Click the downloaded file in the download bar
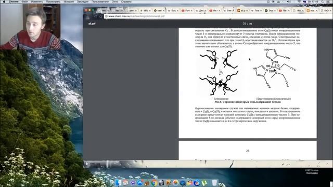Screen dimensions: 333x187 click(x=96, y=164)
